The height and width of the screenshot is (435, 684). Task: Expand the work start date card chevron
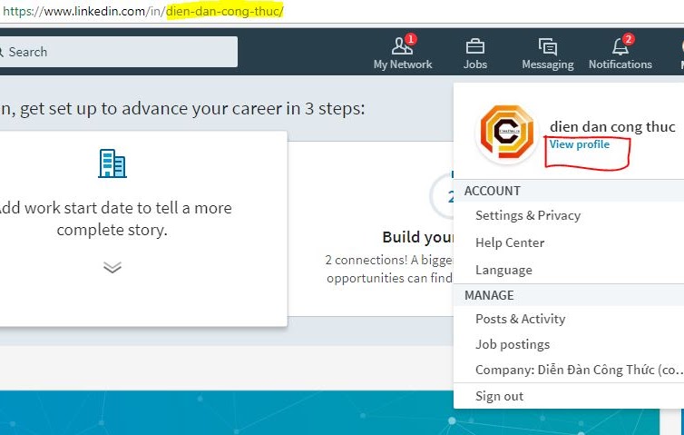pos(112,267)
